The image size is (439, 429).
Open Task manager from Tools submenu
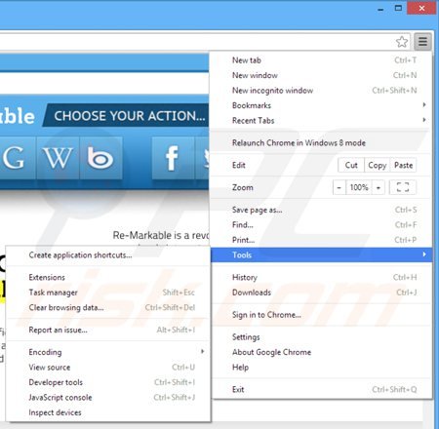[108, 292]
